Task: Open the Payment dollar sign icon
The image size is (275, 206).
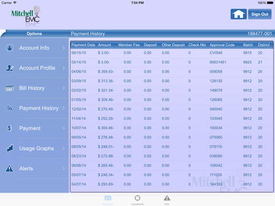Action: coord(10,128)
